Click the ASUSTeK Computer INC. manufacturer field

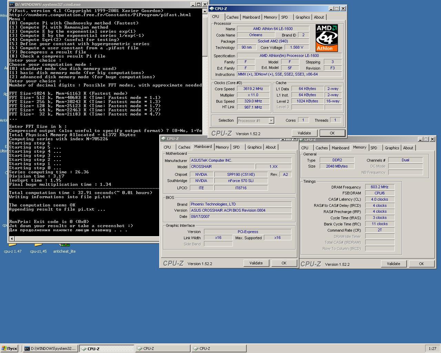pos(240,160)
